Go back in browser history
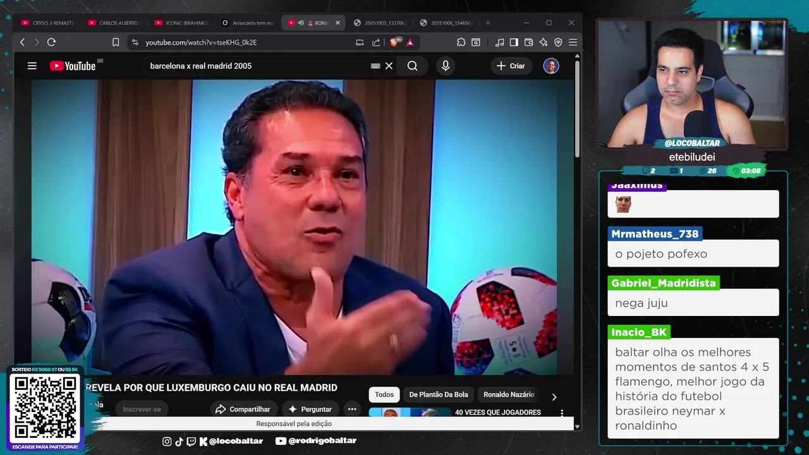 click(23, 42)
